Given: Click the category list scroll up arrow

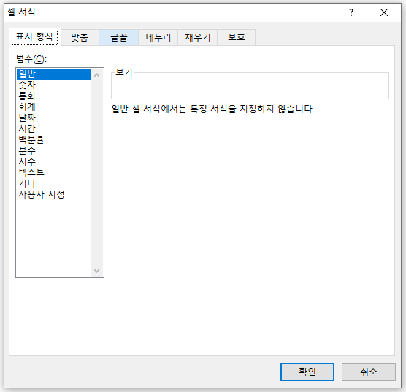Looking at the screenshot, I should coord(97,75).
